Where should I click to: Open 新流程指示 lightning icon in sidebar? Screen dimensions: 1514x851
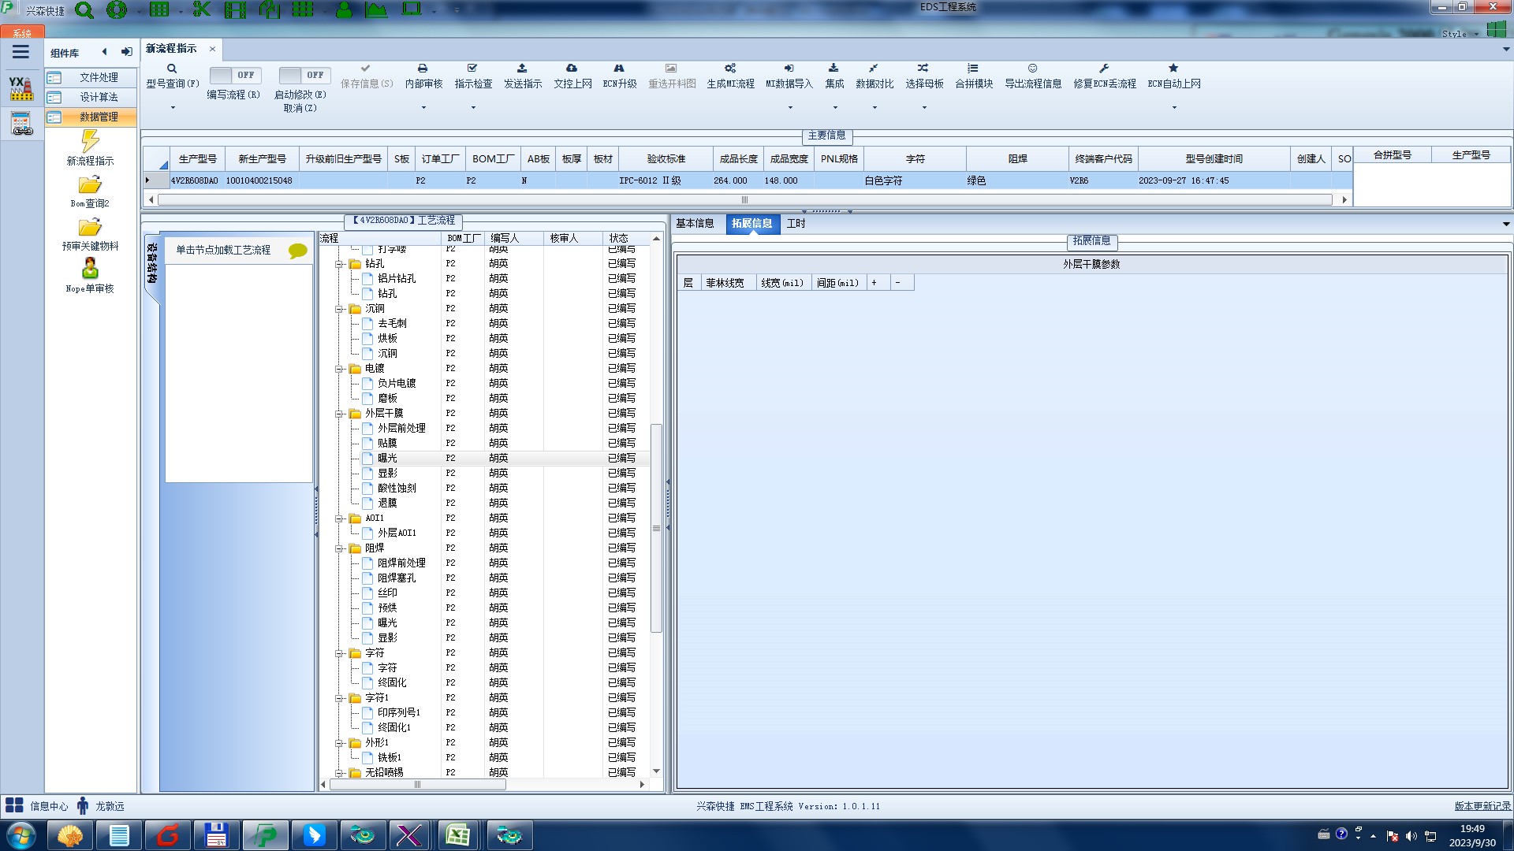pyautogui.click(x=90, y=142)
